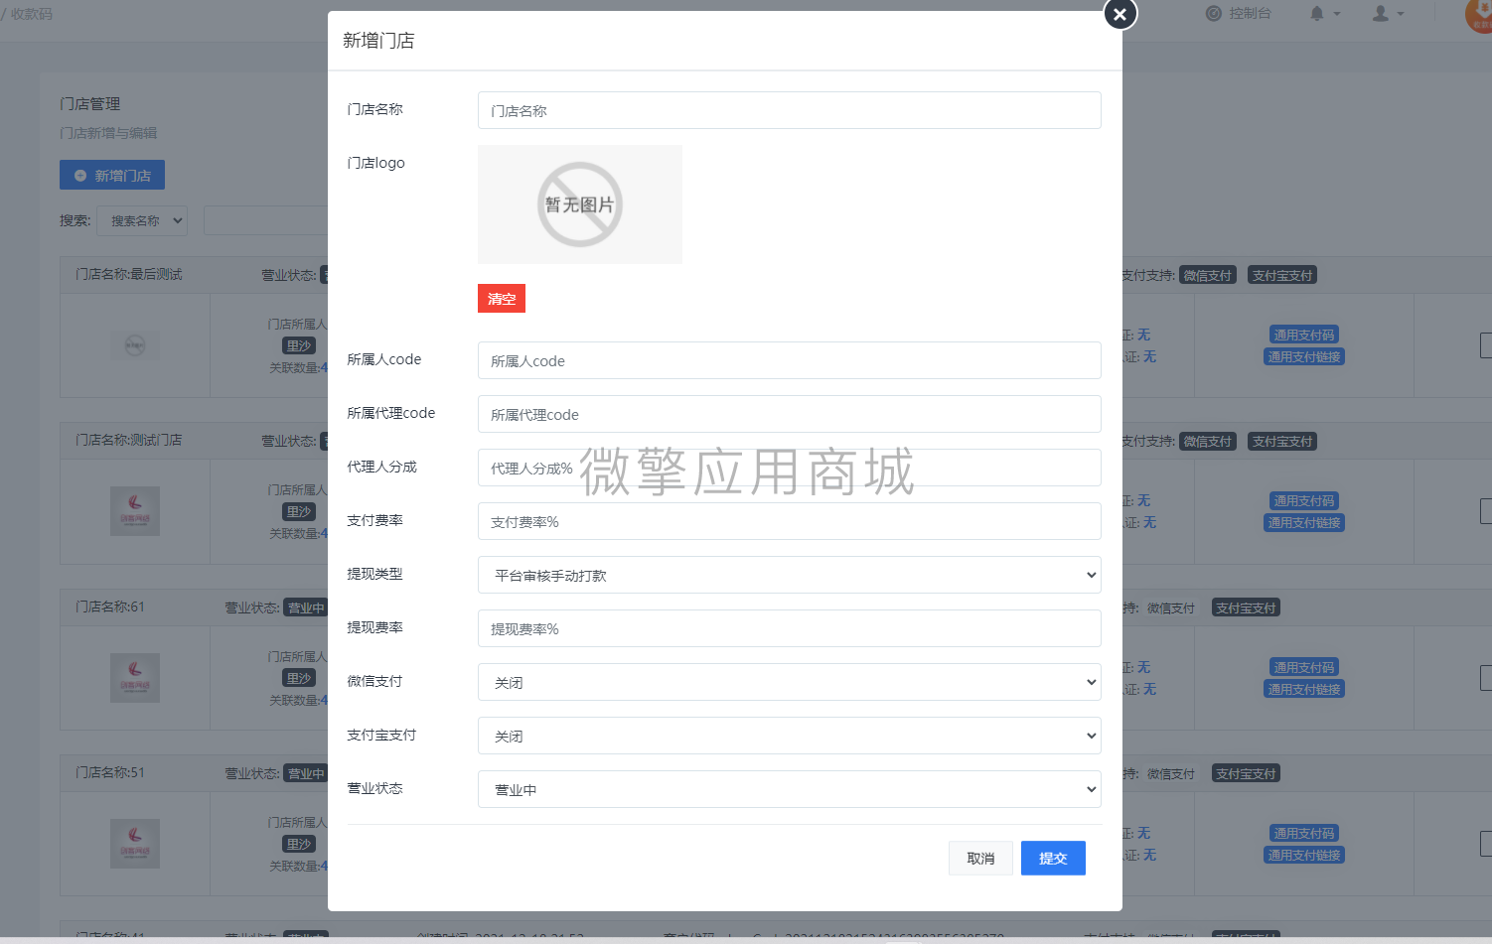The width and height of the screenshot is (1492, 944).
Task: Open the 营业状态 dropdown
Action: (789, 789)
